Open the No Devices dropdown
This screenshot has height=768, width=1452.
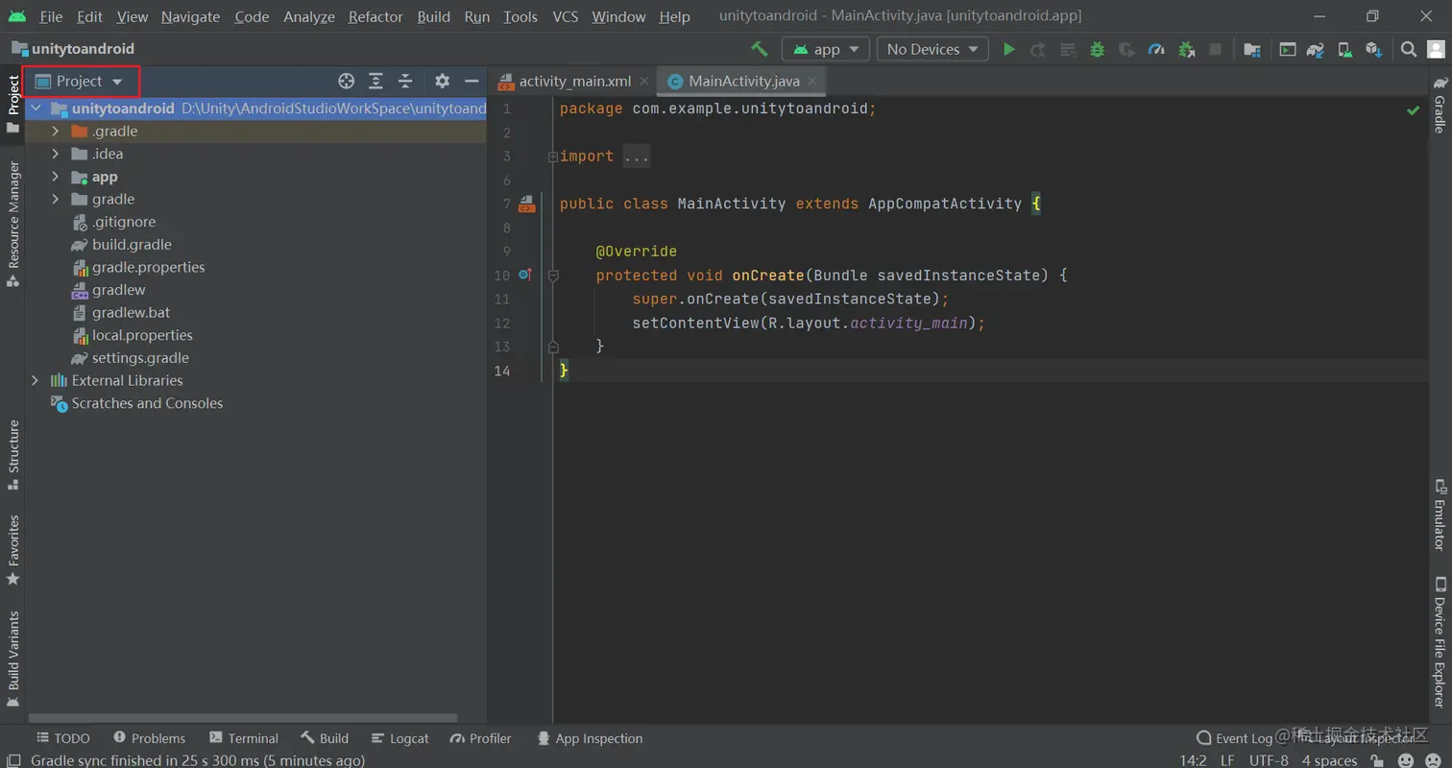pyautogui.click(x=932, y=49)
